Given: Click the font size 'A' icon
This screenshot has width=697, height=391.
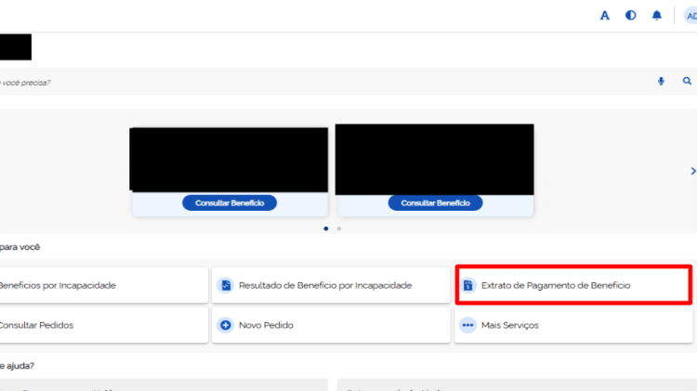Looking at the screenshot, I should click(x=605, y=16).
